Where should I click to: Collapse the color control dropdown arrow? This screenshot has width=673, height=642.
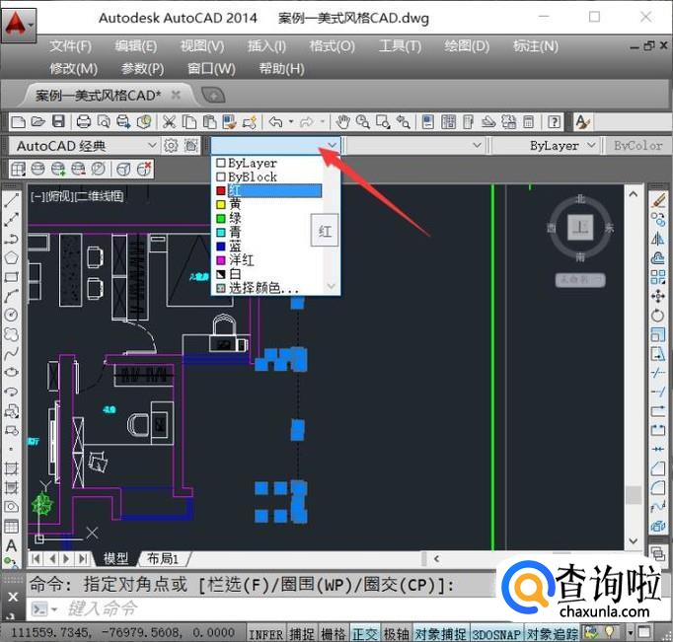pyautogui.click(x=332, y=145)
